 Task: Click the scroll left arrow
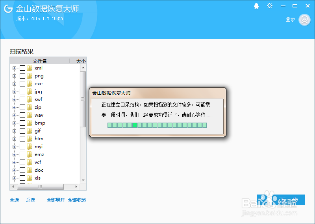pos(13,187)
